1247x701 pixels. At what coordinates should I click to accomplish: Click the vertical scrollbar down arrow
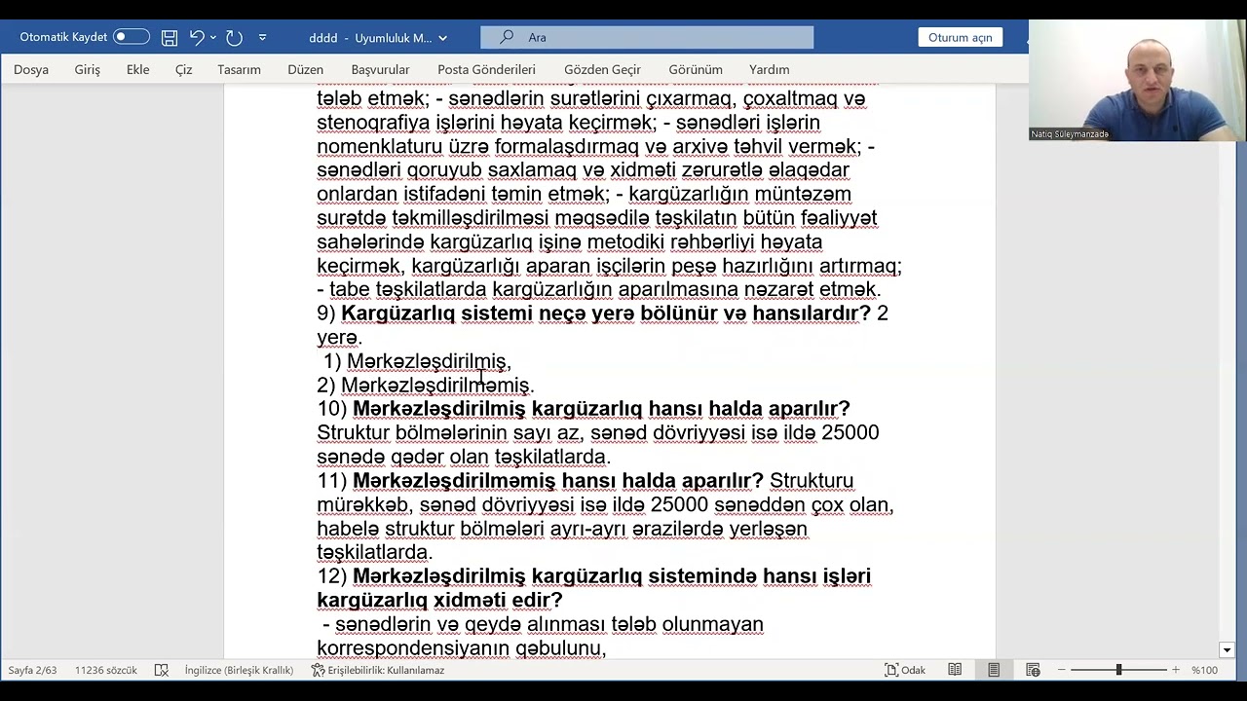(x=1227, y=650)
